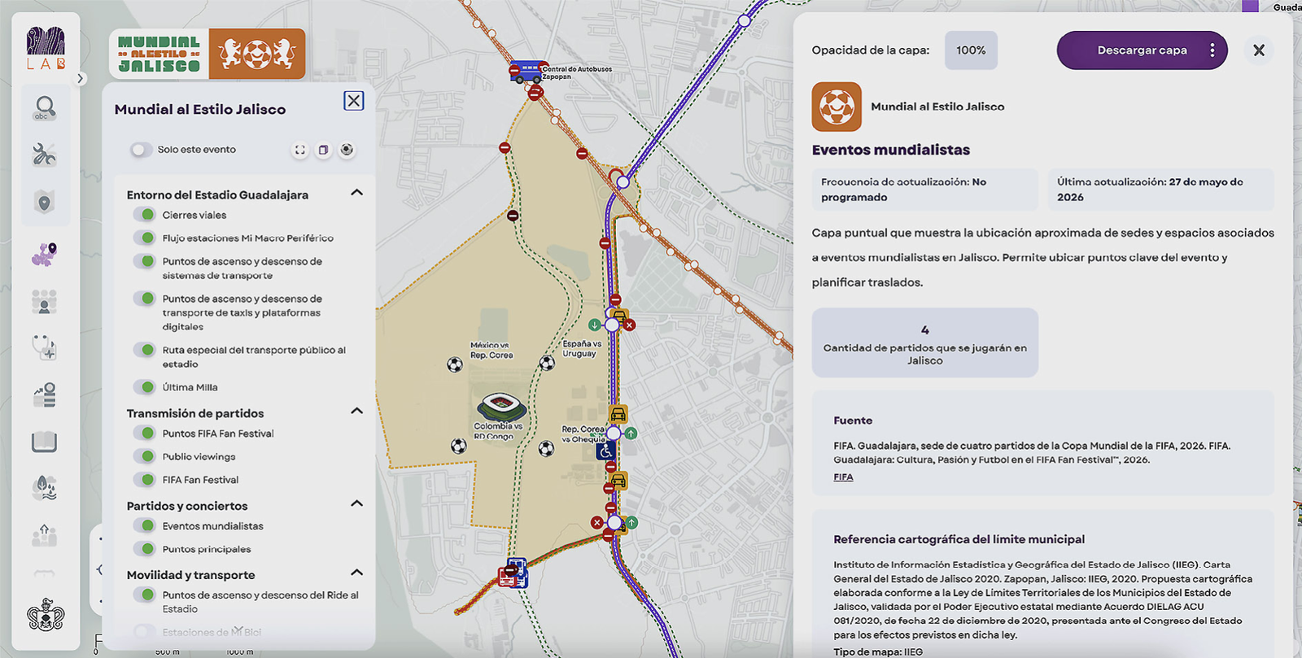
Task: Select the shield location pin icon
Action: pos(45,202)
